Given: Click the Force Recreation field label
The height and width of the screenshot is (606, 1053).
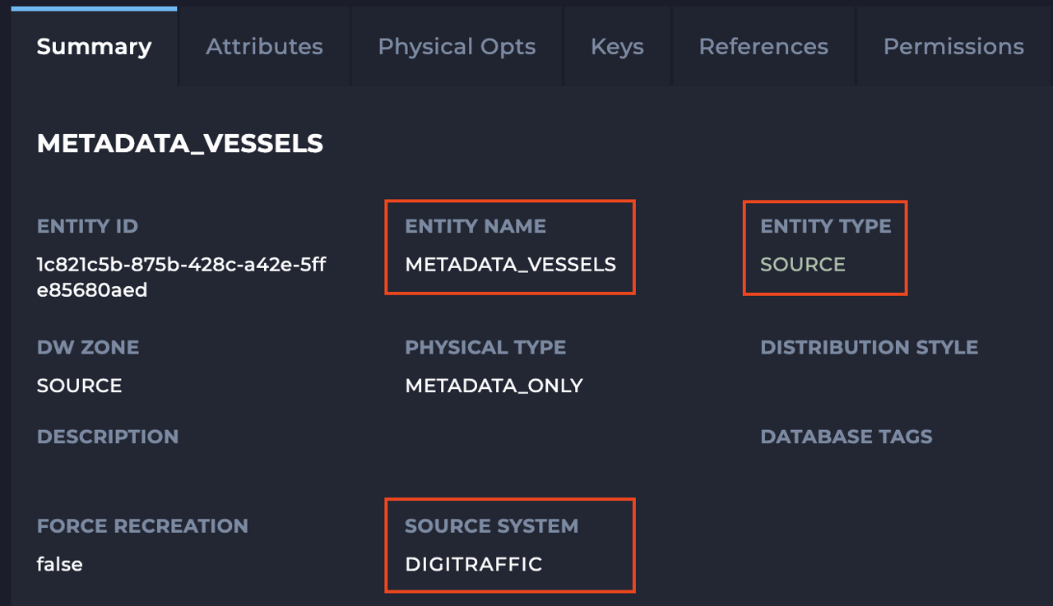Looking at the screenshot, I should [x=142, y=525].
